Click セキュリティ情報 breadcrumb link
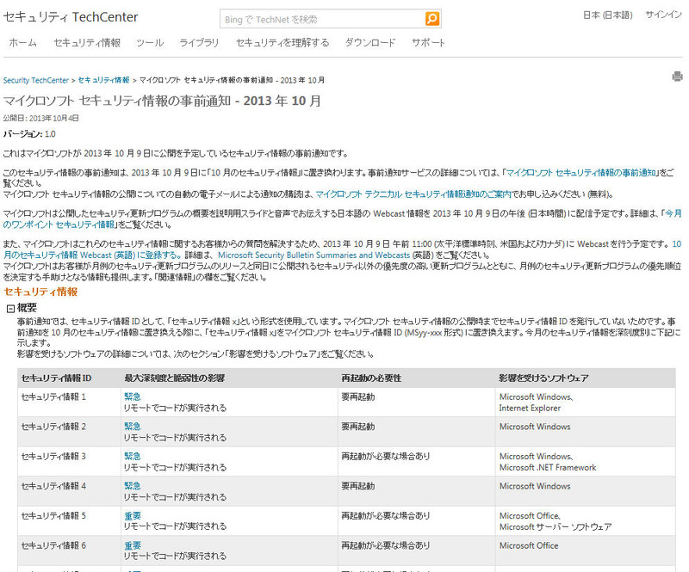The width and height of the screenshot is (689, 572). pos(104,80)
